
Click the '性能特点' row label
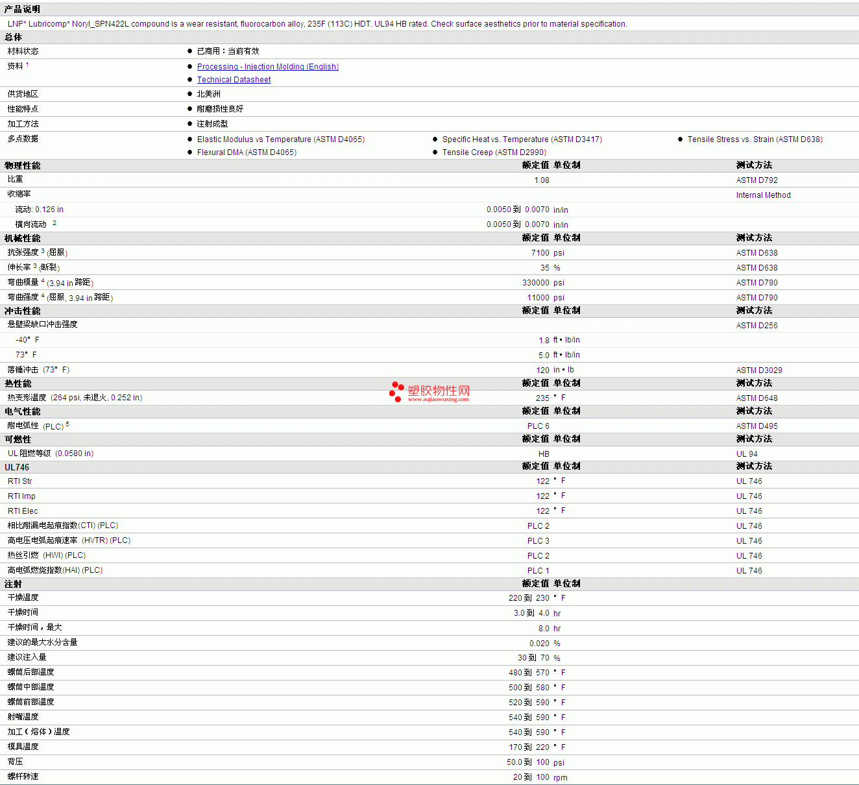pos(23,109)
